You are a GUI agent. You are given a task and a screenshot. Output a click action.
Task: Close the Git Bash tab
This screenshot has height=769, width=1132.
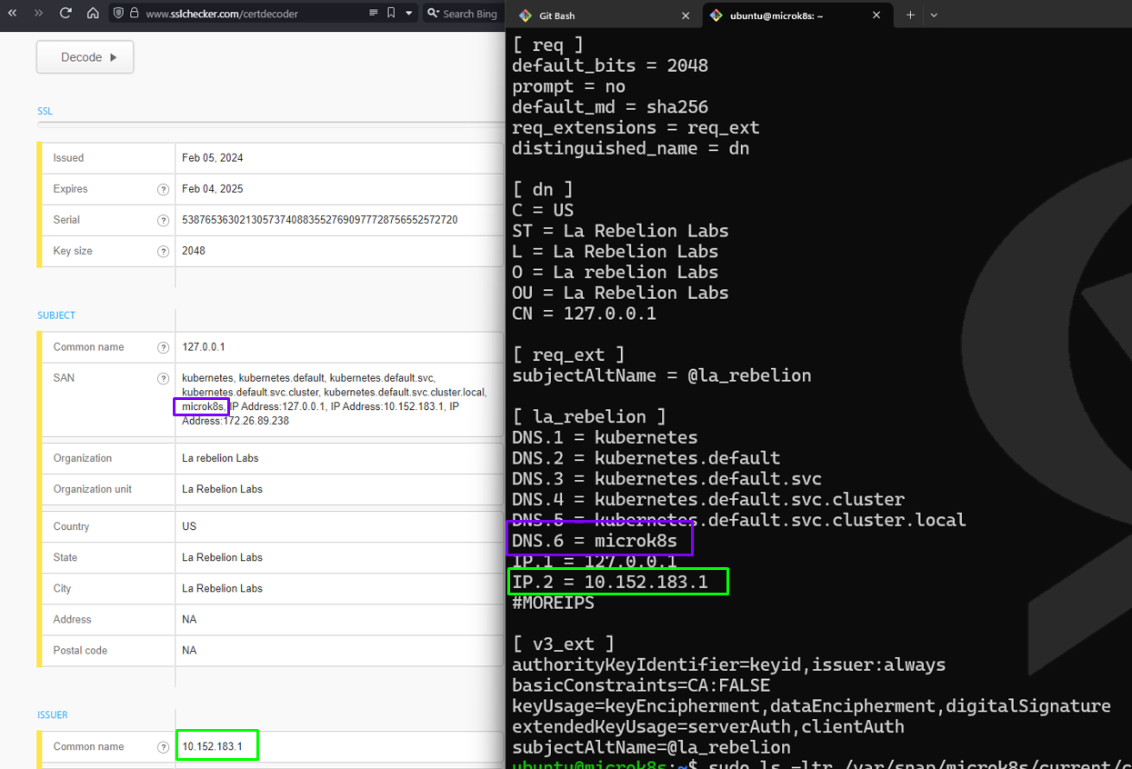(x=684, y=15)
